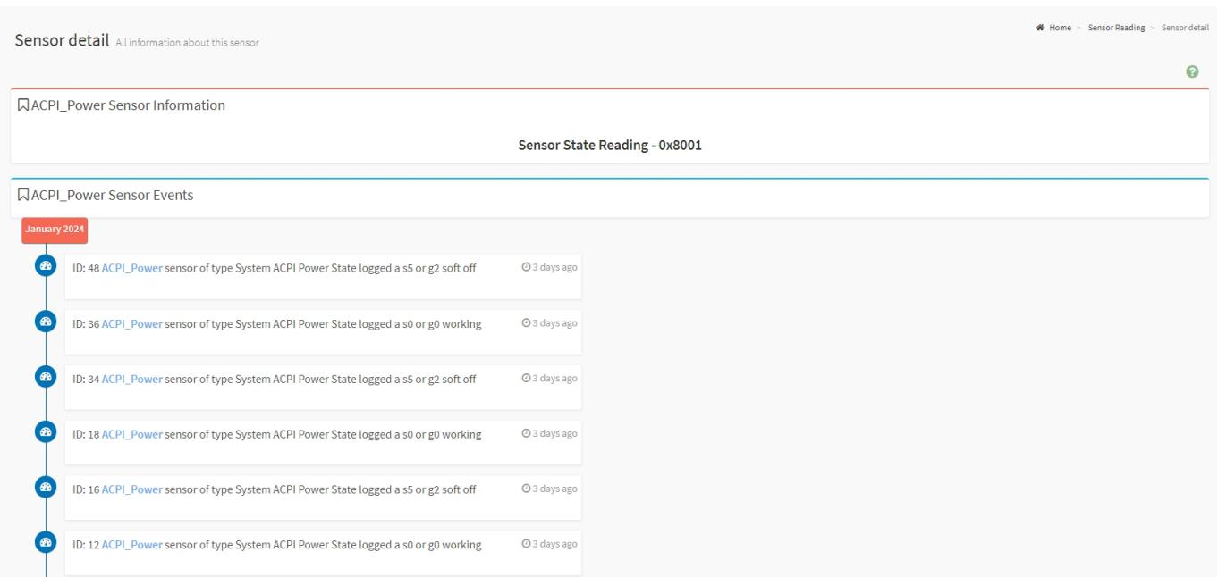Open ACPI_Power link in event ID 18
The height and width of the screenshot is (577, 1218).
[x=132, y=434]
